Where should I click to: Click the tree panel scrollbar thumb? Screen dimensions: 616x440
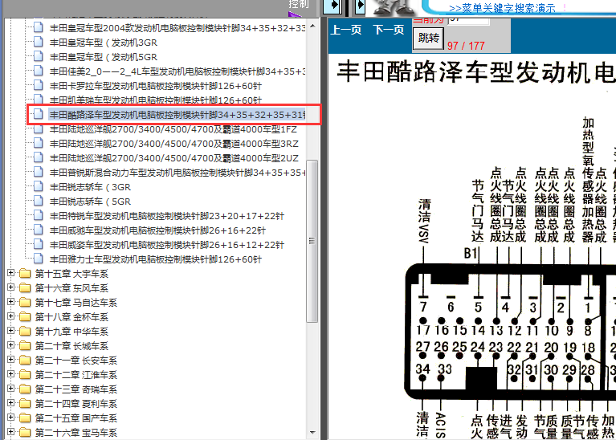click(312, 241)
